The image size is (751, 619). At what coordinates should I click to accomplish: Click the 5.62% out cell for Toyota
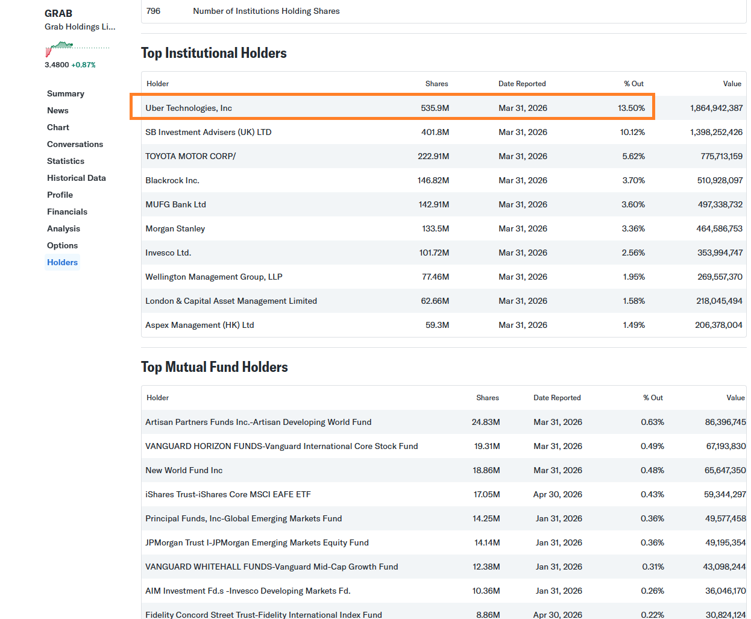click(x=633, y=156)
